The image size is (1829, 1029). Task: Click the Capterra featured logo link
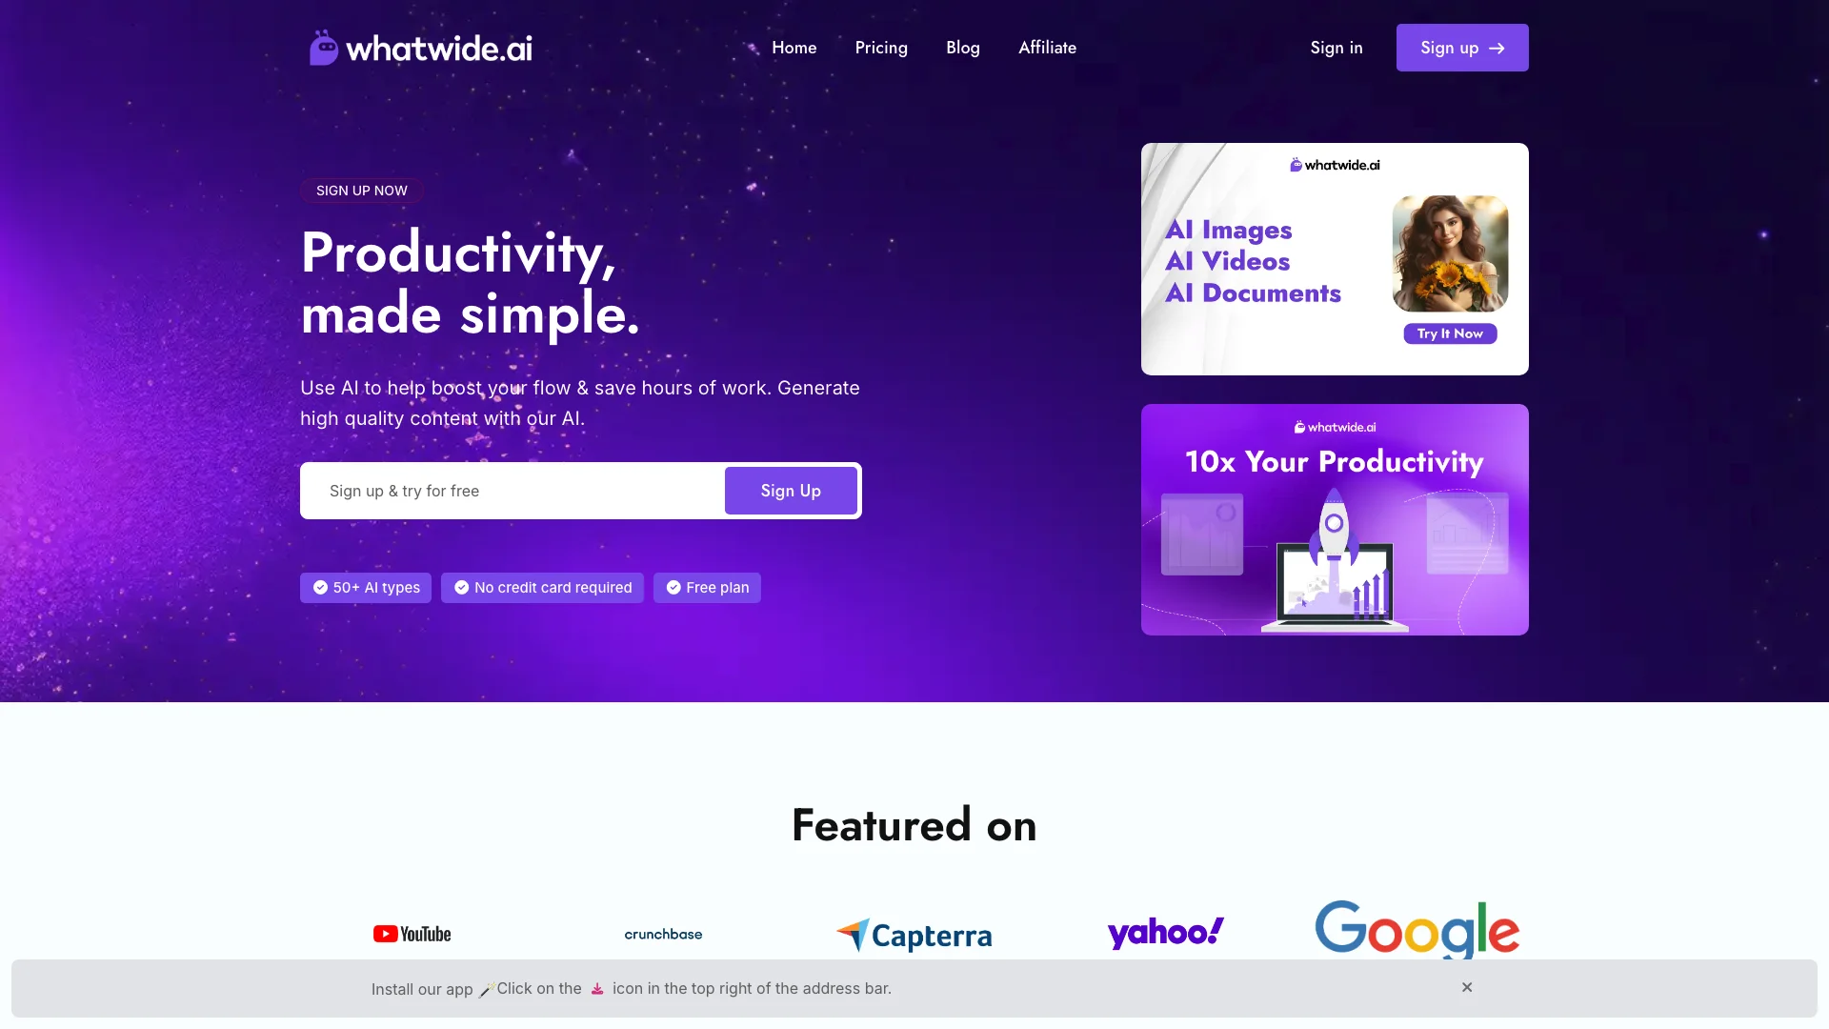914,934
